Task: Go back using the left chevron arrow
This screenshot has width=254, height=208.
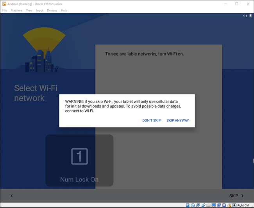Action: pyautogui.click(x=11, y=196)
